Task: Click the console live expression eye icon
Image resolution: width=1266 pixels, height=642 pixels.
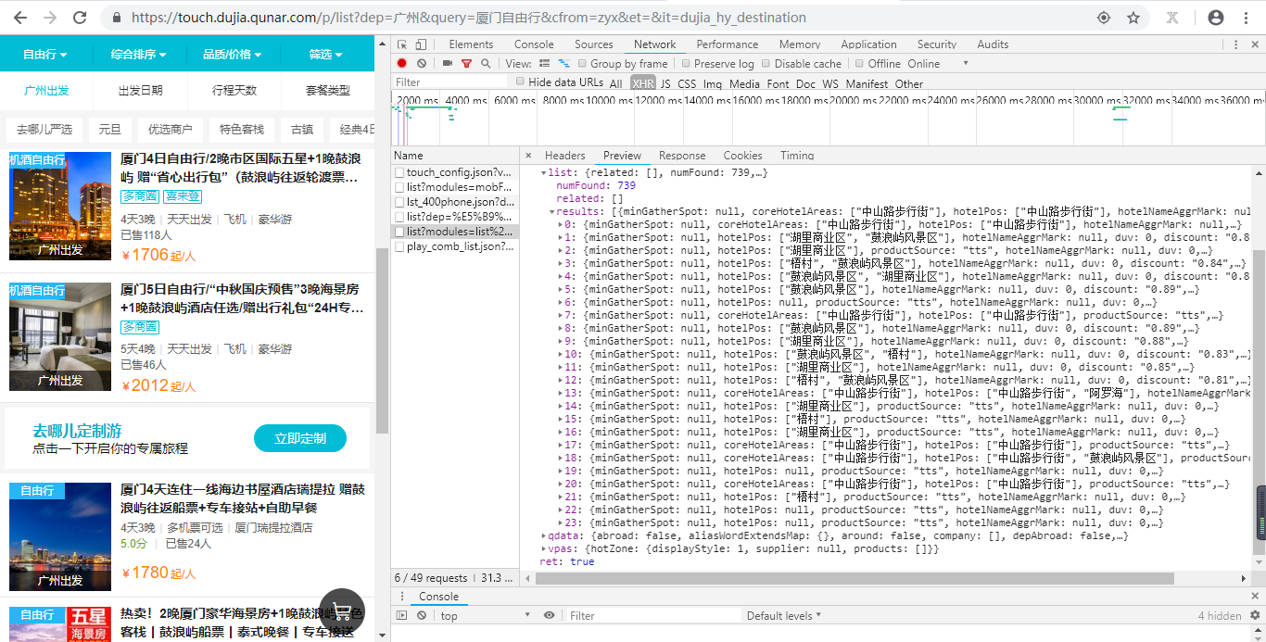Action: tap(549, 615)
